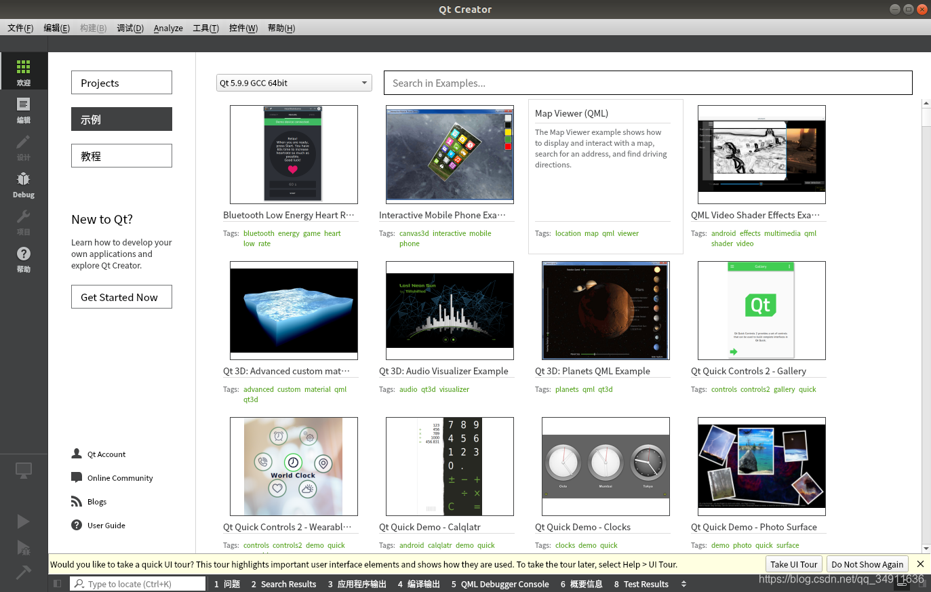Image resolution: width=931 pixels, height=592 pixels.
Task: Click the canvas3d tag link
Action: 414,233
